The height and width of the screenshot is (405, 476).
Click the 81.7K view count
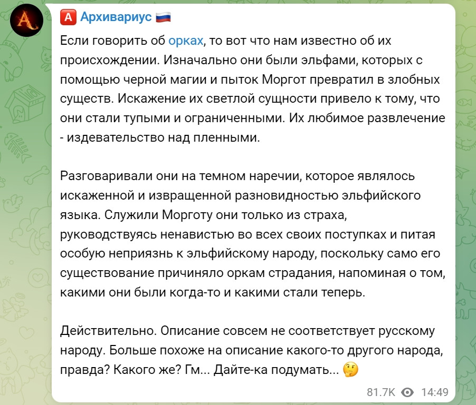click(381, 392)
